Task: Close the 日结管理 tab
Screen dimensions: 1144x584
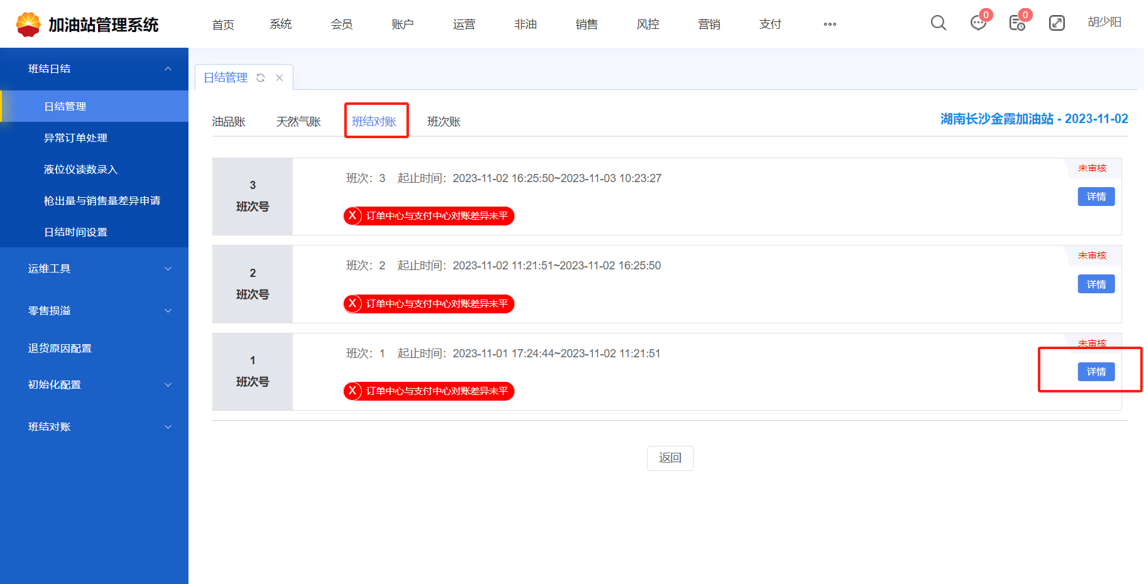Action: (280, 78)
